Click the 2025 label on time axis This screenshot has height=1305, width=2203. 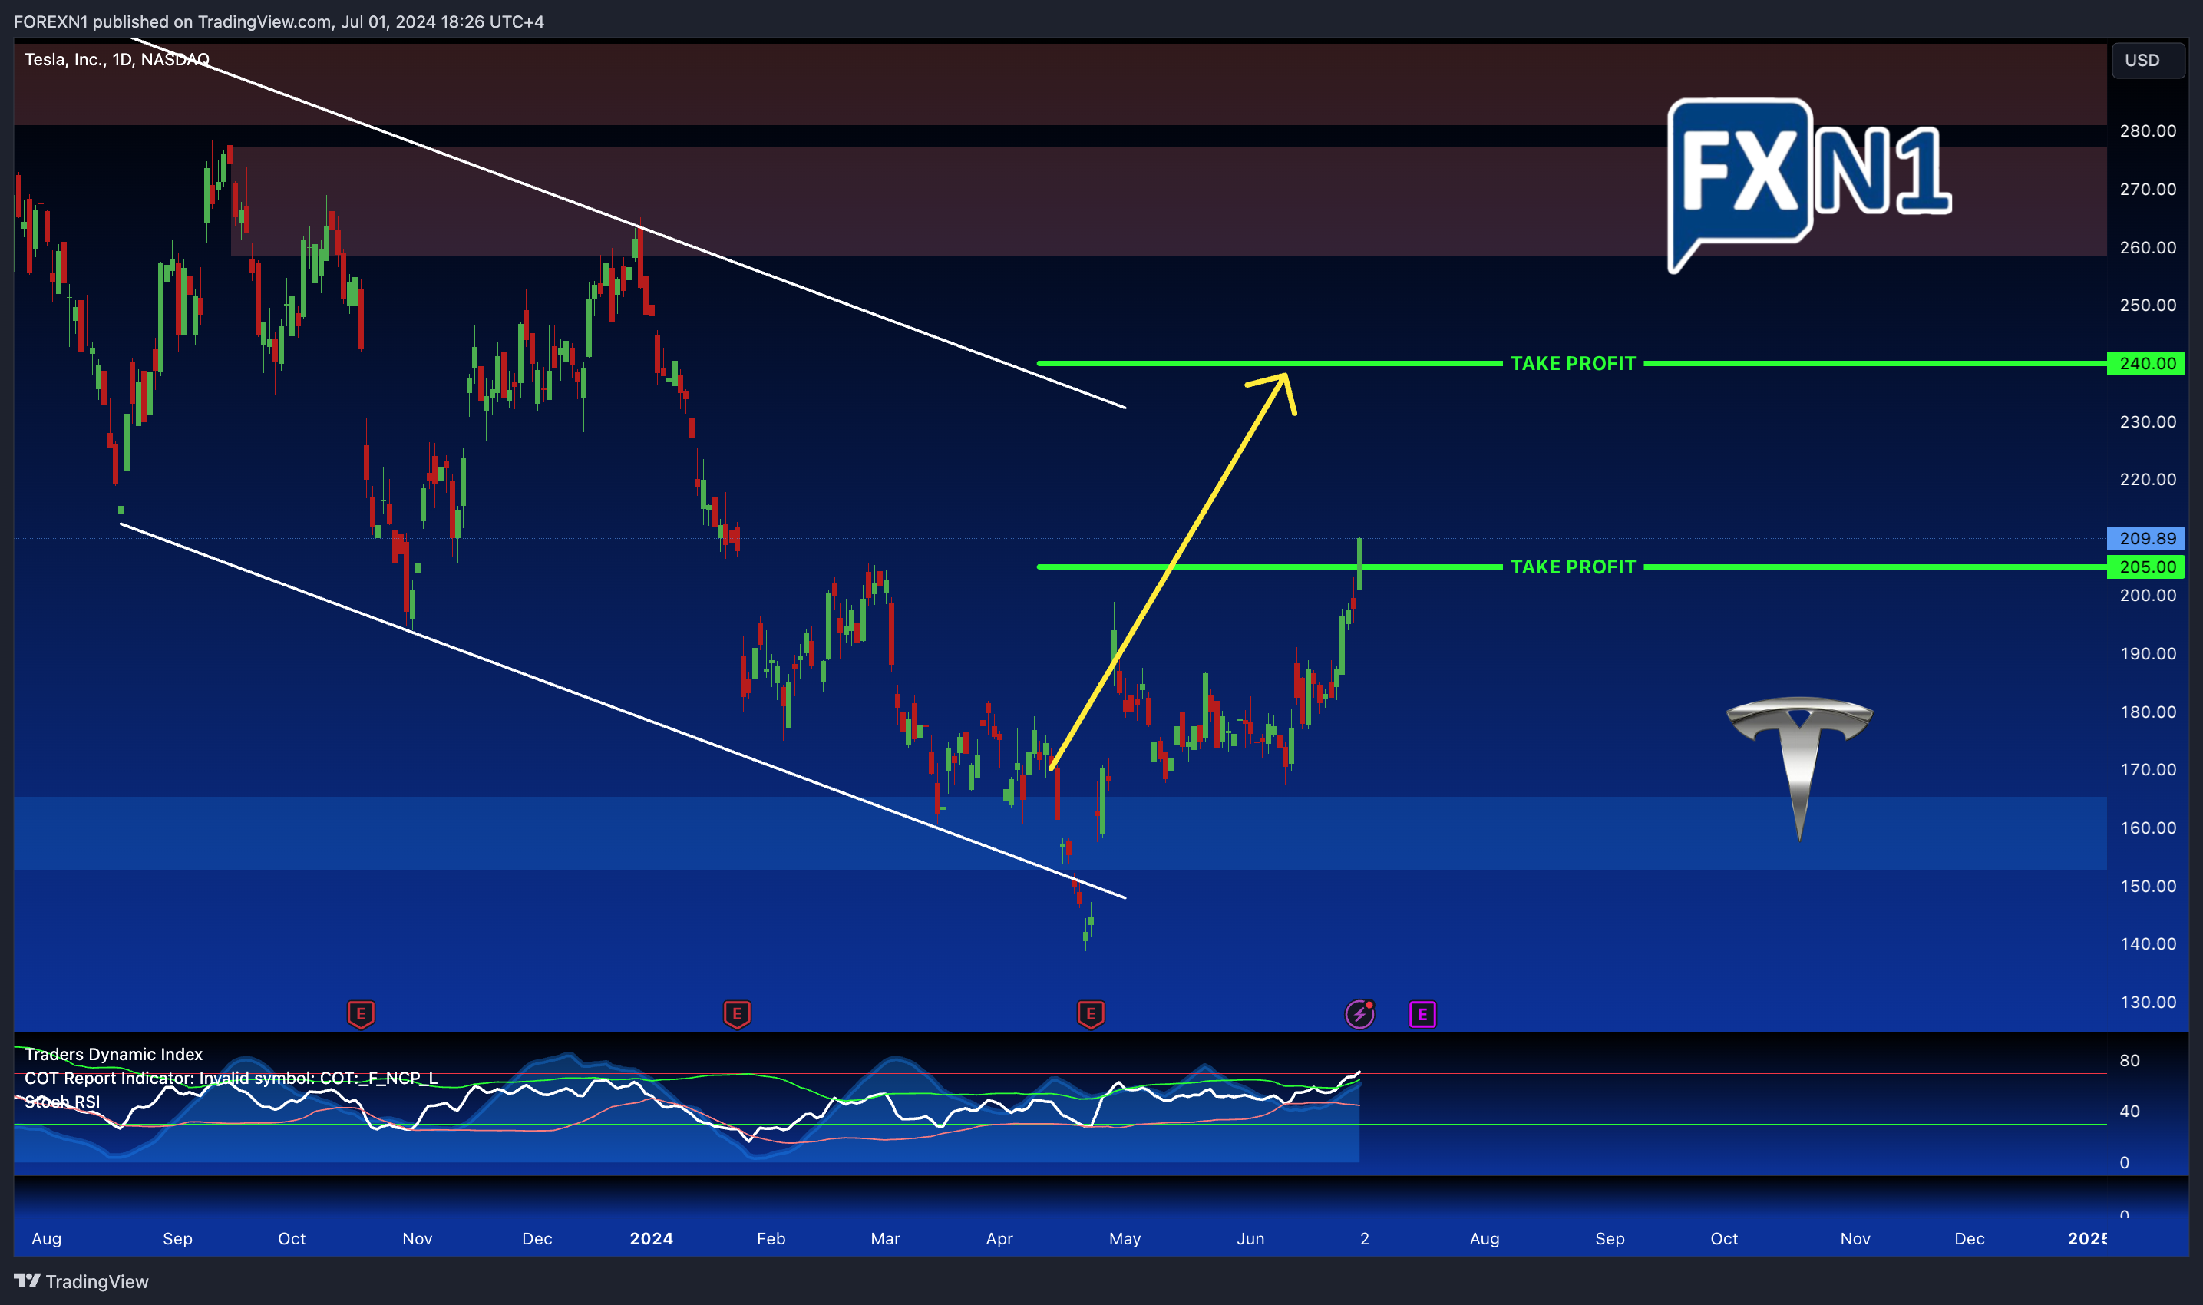click(2087, 1238)
